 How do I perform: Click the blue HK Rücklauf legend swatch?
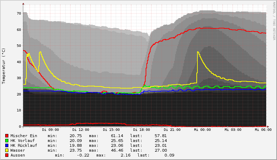(7, 145)
